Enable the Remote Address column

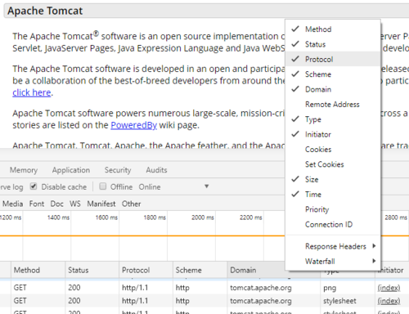click(x=333, y=104)
